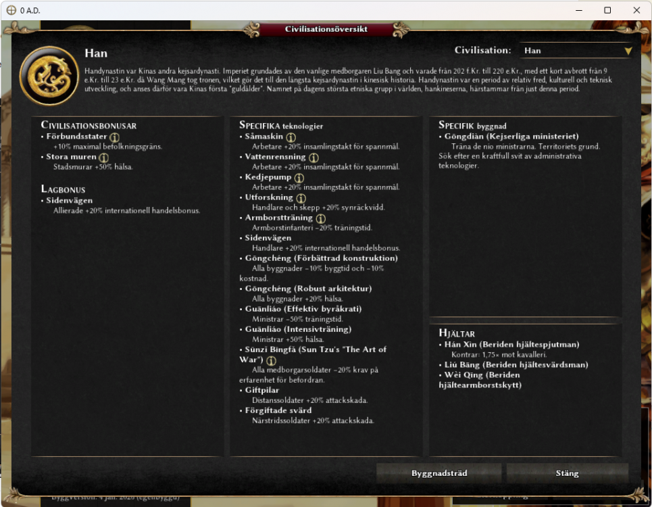Click the info icon next to Utforskning
The width and height of the screenshot is (652, 507).
[301, 198]
